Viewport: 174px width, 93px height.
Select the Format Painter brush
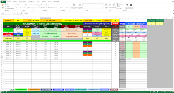pos(6,8)
